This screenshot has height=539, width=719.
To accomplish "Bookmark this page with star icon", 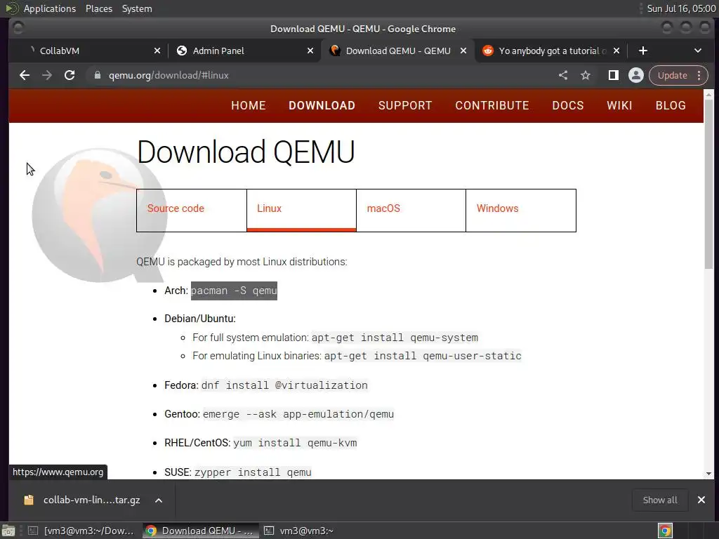I will point(586,75).
